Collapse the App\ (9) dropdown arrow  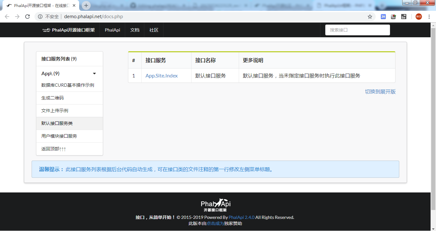(94, 74)
